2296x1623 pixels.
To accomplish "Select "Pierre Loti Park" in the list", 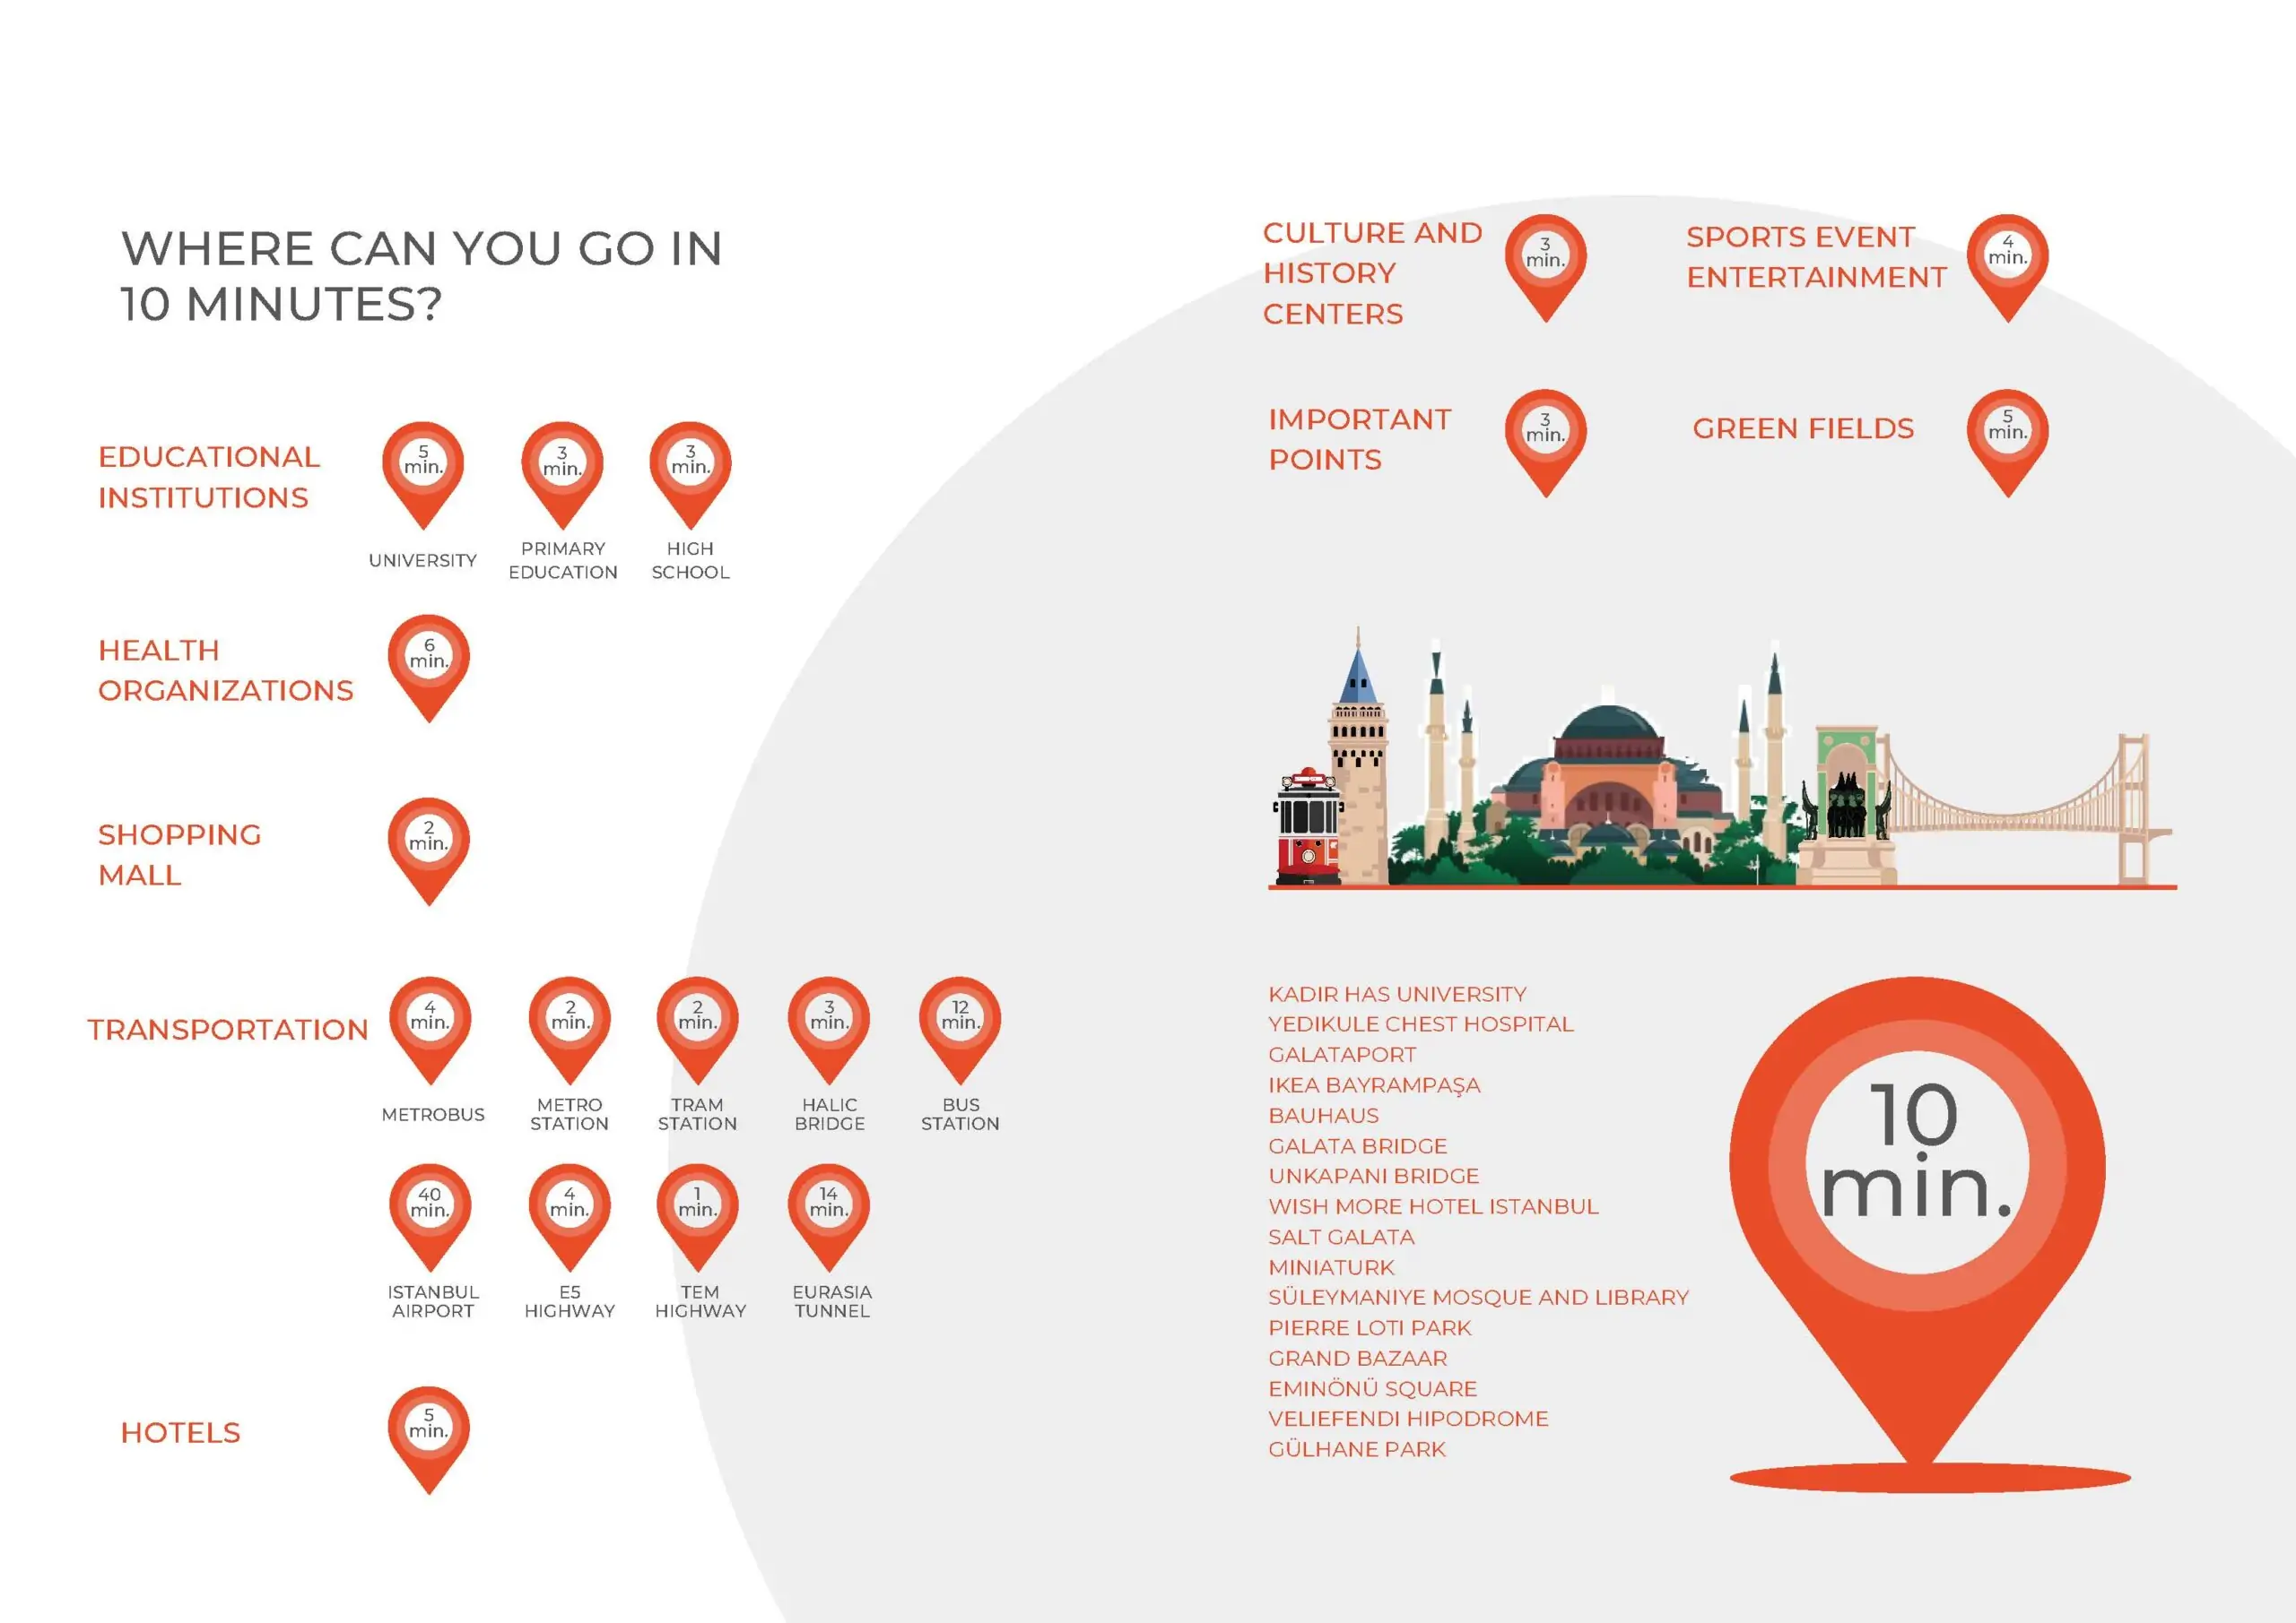I will pyautogui.click(x=1370, y=1328).
